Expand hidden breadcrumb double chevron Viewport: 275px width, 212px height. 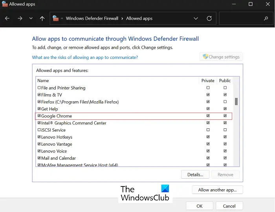click(x=62, y=18)
